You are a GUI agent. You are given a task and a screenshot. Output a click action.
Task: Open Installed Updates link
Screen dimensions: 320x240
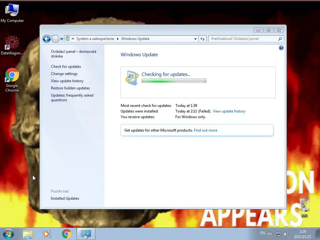[65, 198]
